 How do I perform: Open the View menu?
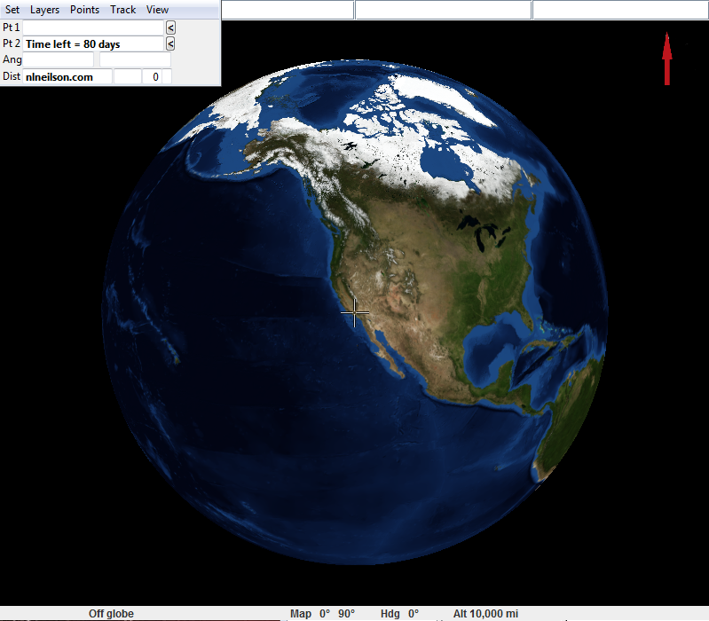pyautogui.click(x=157, y=10)
